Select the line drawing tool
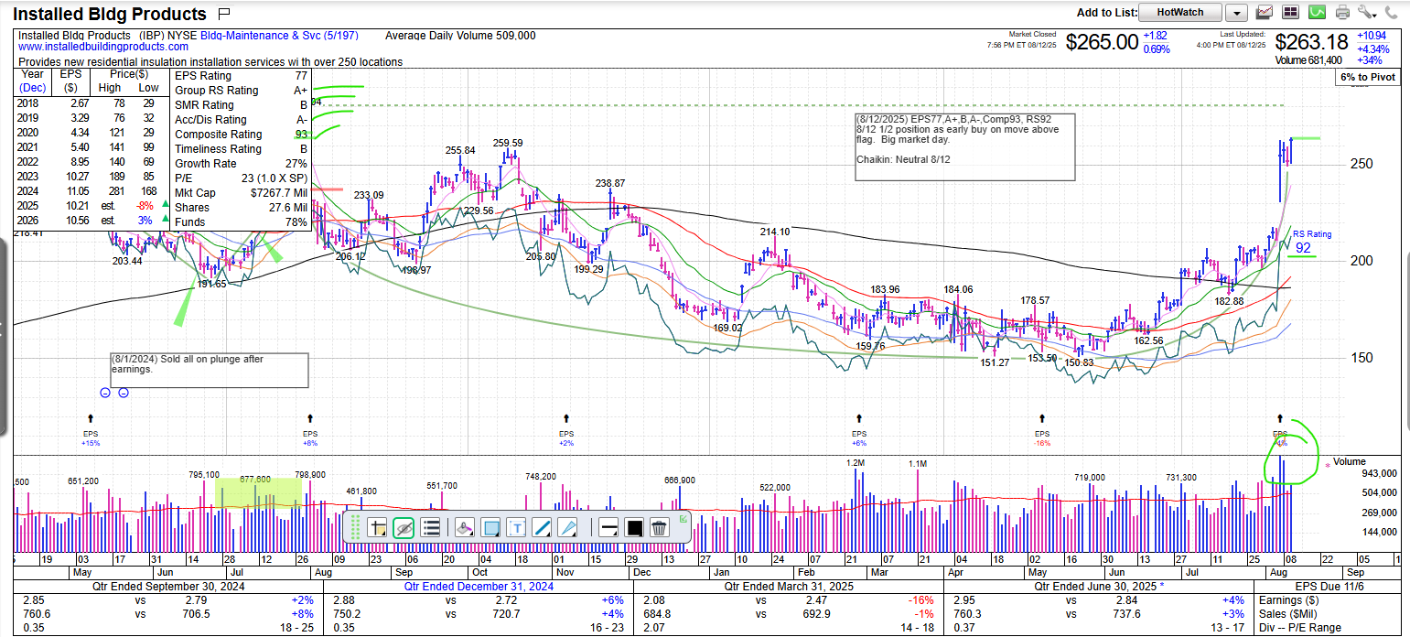Screen dimensions: 1410x637 coord(541,527)
